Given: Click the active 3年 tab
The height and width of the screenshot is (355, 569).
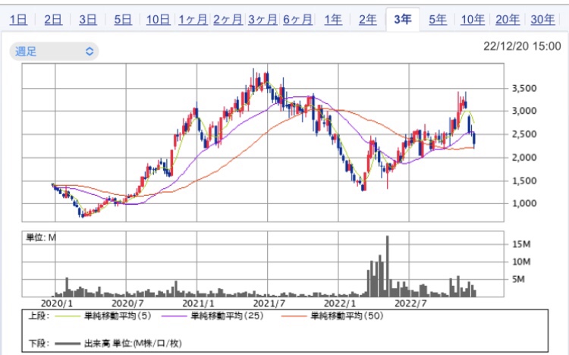Looking at the screenshot, I should 403,19.
